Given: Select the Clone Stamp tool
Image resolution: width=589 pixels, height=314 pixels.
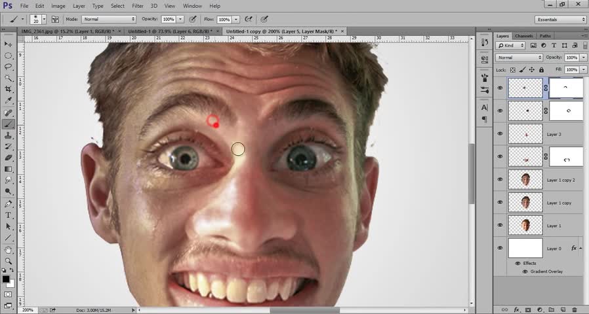Looking at the screenshot, I should click(8, 135).
